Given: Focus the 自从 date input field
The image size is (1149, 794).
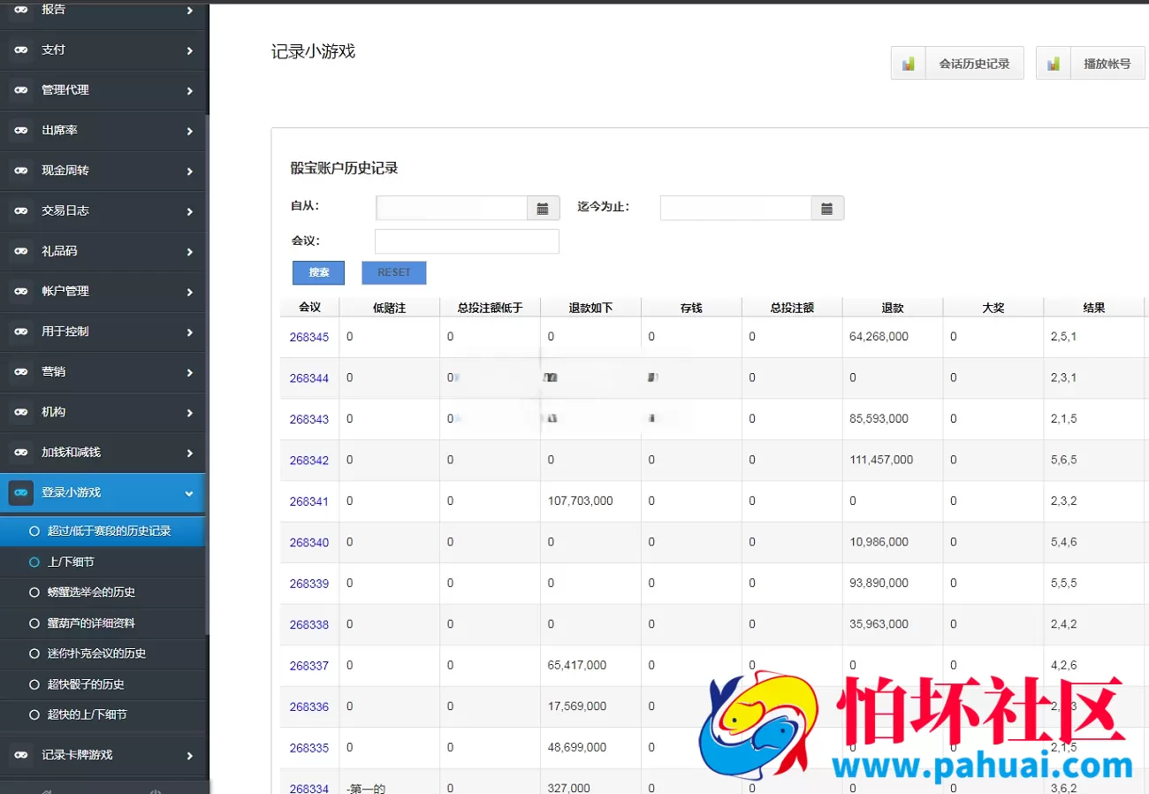Looking at the screenshot, I should point(452,209).
